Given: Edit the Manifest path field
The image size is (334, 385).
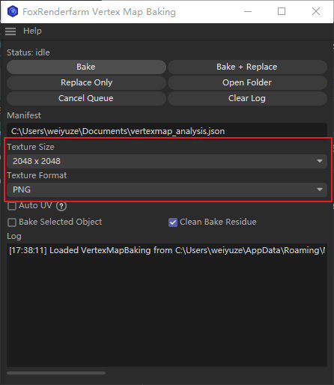Looking at the screenshot, I should [x=167, y=131].
